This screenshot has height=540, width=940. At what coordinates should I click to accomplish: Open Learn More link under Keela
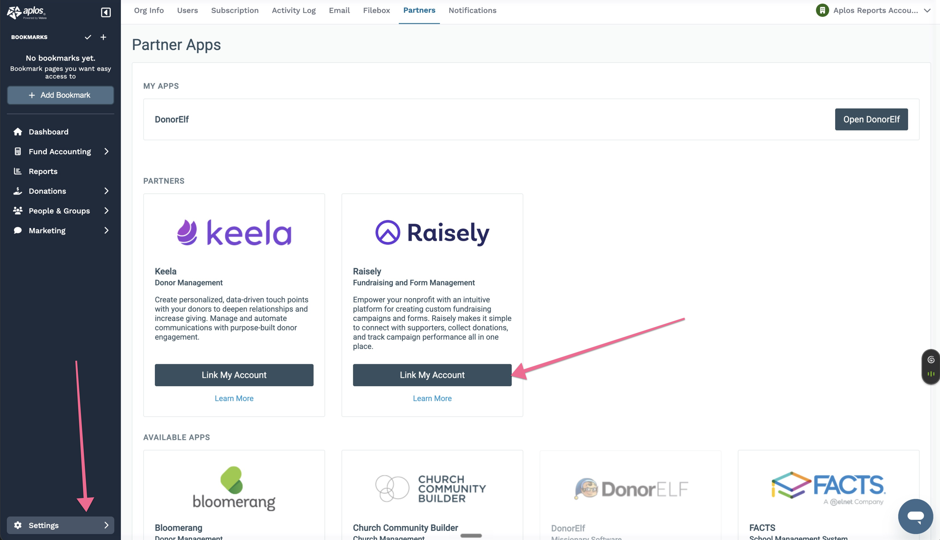coord(234,398)
